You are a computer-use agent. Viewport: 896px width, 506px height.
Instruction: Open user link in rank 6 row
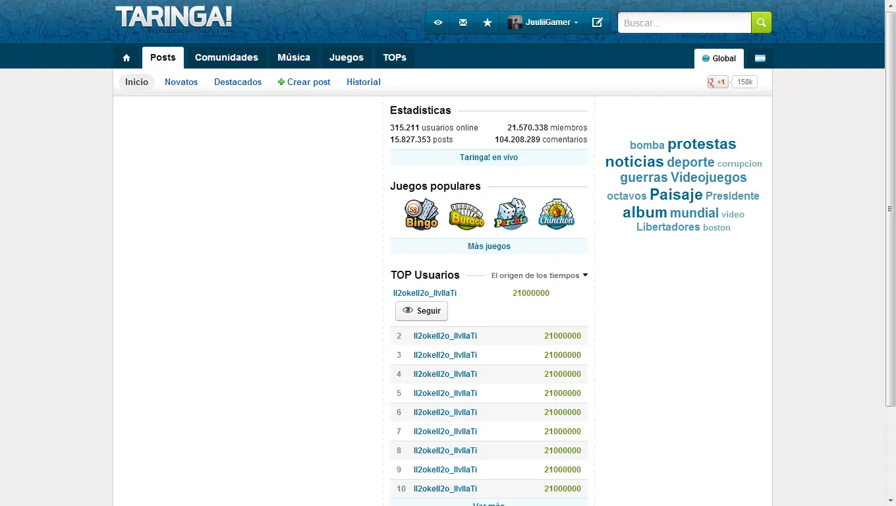click(445, 412)
